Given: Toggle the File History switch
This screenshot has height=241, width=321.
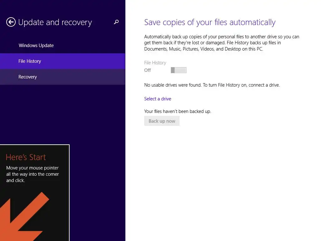Looking at the screenshot, I should tap(178, 70).
